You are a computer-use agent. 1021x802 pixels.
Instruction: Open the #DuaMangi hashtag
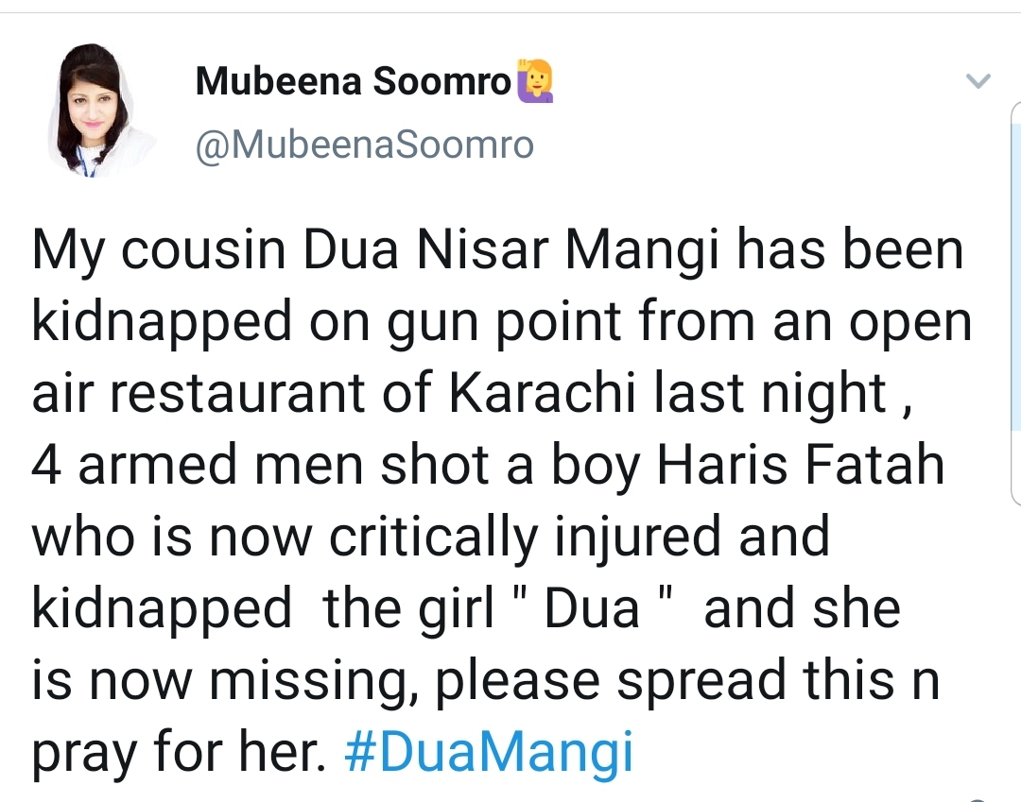[x=489, y=751]
